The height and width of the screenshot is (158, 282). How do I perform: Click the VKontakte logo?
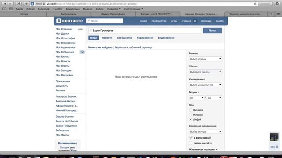(70, 21)
